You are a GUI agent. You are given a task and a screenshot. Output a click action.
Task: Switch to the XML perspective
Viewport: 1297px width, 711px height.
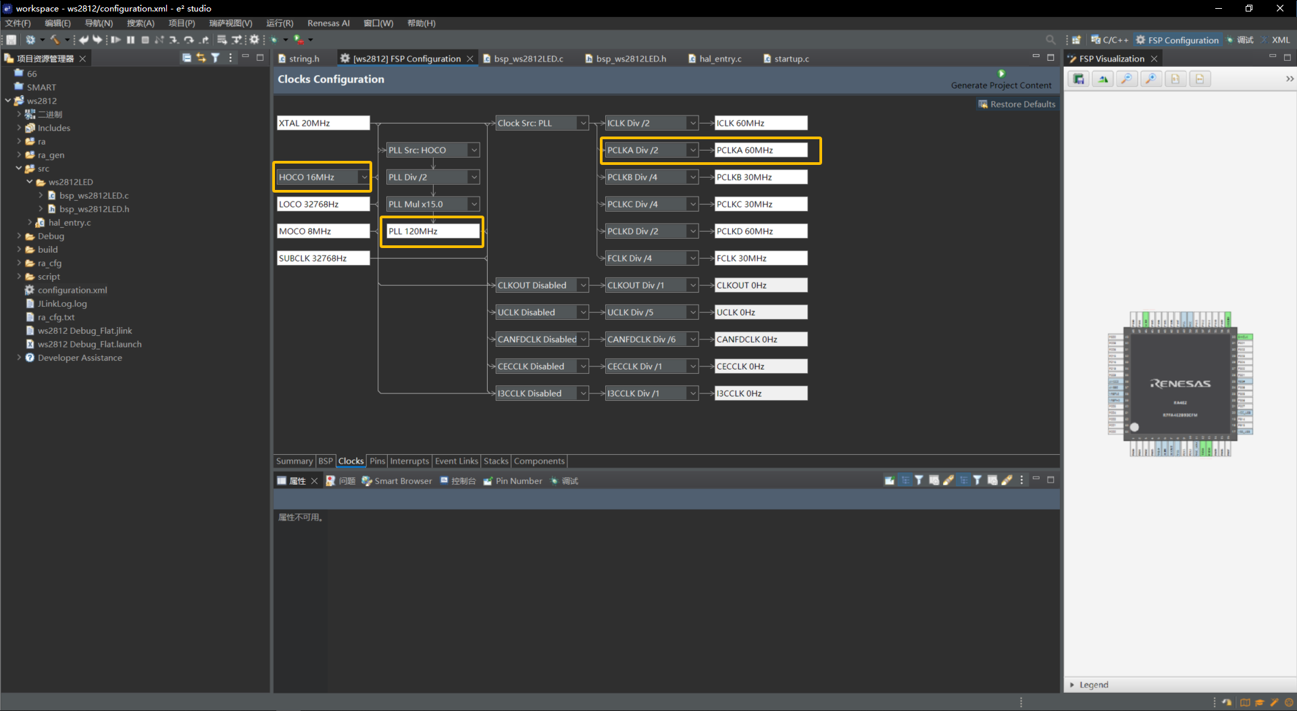coord(1276,40)
